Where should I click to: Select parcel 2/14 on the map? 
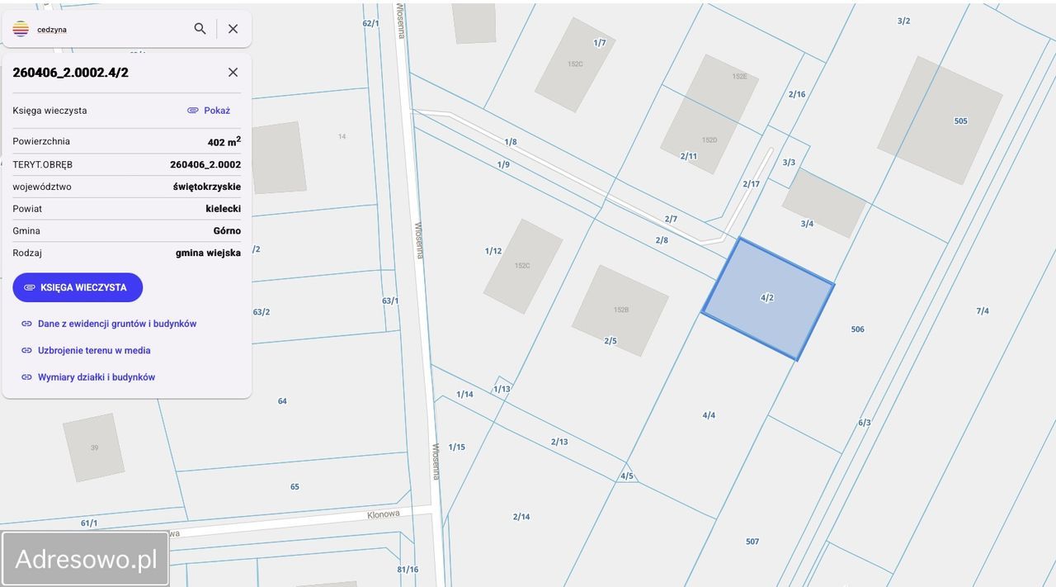tap(521, 517)
